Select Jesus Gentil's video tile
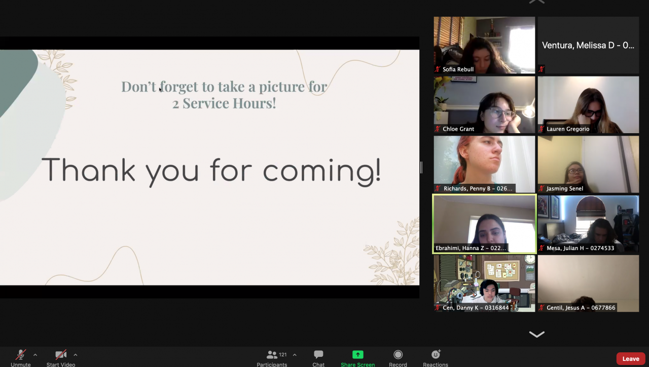The height and width of the screenshot is (367, 649). point(588,283)
